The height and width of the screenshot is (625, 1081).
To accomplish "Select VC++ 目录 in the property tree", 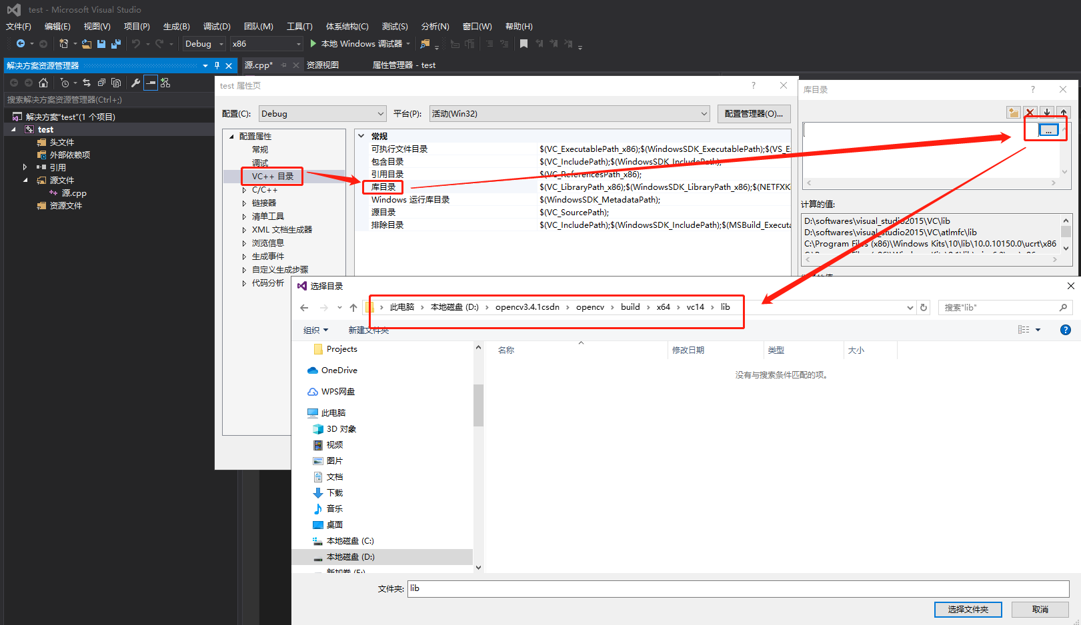I will (x=273, y=177).
